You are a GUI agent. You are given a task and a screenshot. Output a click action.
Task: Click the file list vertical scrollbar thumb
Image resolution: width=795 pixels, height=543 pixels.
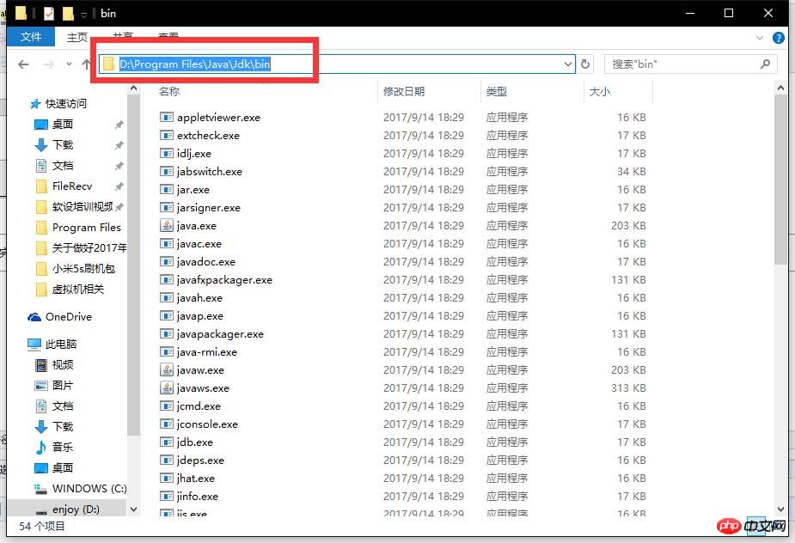click(x=780, y=180)
